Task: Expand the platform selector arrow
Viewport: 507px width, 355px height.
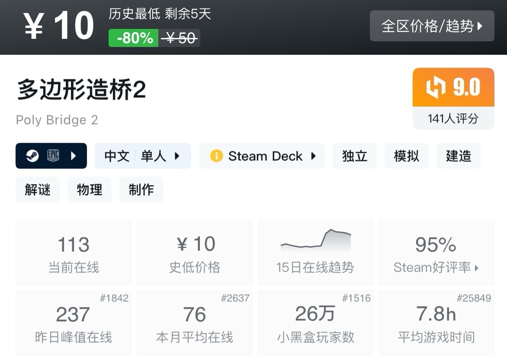Action: coord(73,156)
